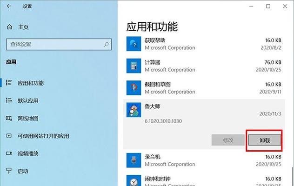This screenshot has width=294, height=186.
Task: Open the 主页 home icon
Action: click(9, 27)
